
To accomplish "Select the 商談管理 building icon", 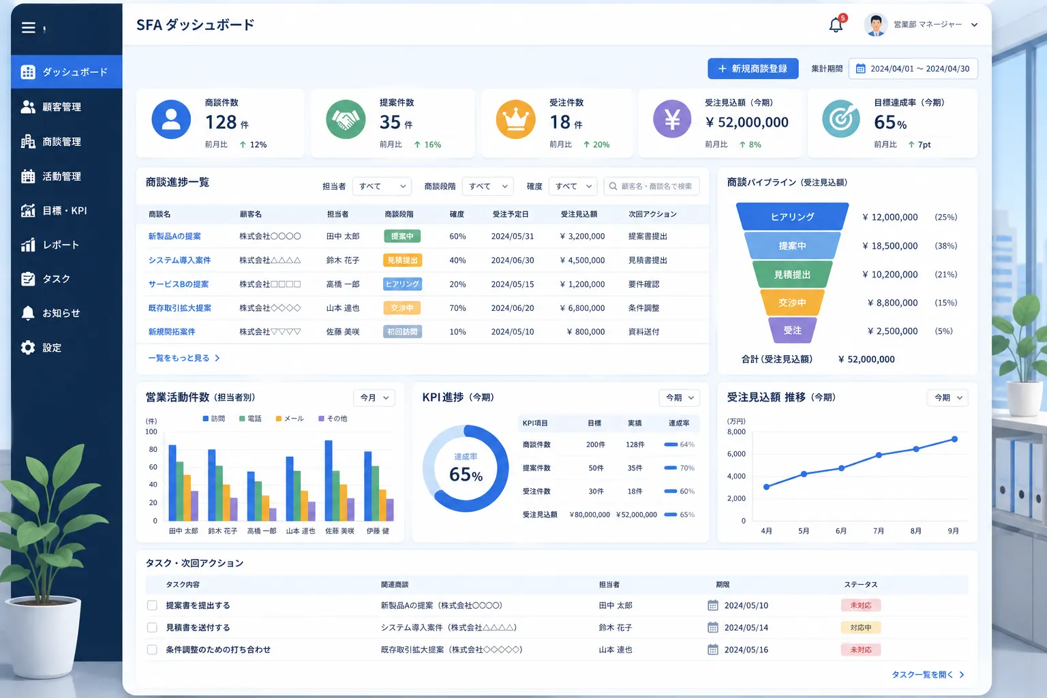I will pyautogui.click(x=28, y=142).
